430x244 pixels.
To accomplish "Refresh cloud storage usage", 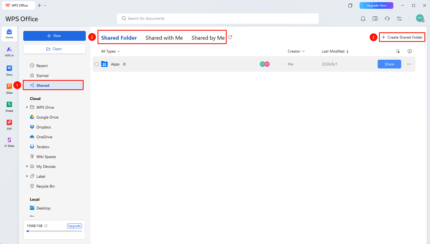I will pos(46,226).
